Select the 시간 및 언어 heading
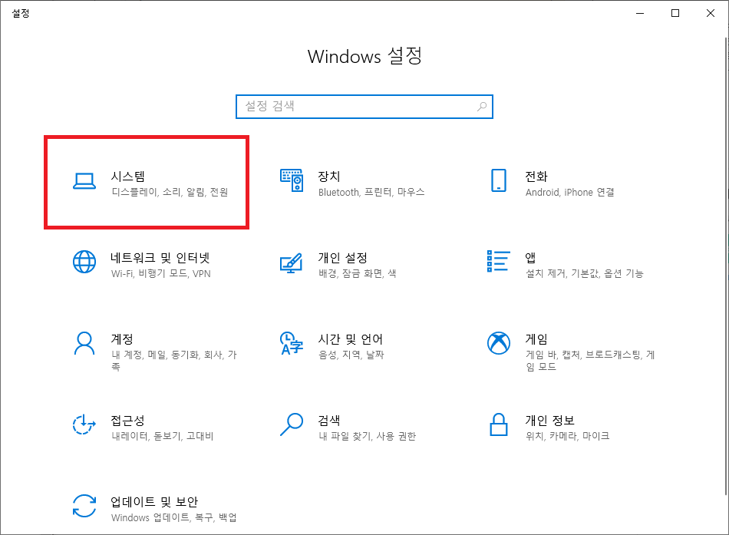 [351, 339]
